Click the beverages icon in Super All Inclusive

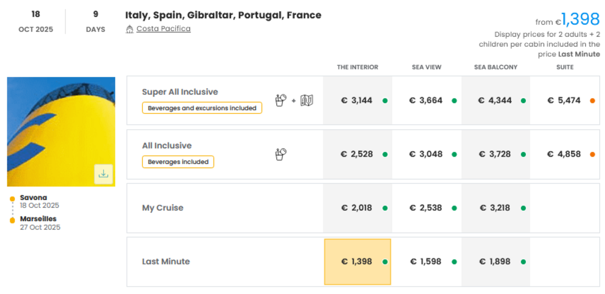pos(281,100)
